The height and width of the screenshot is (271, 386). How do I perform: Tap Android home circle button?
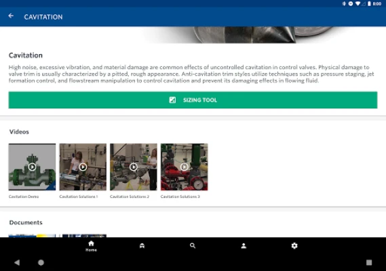tap(41, 262)
